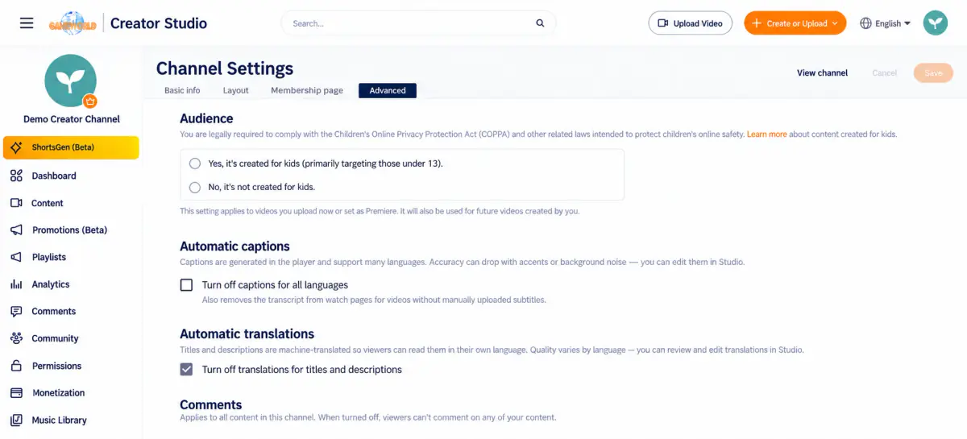Image resolution: width=967 pixels, height=439 pixels.
Task: Switch to the Layout tab
Action: [x=236, y=90]
